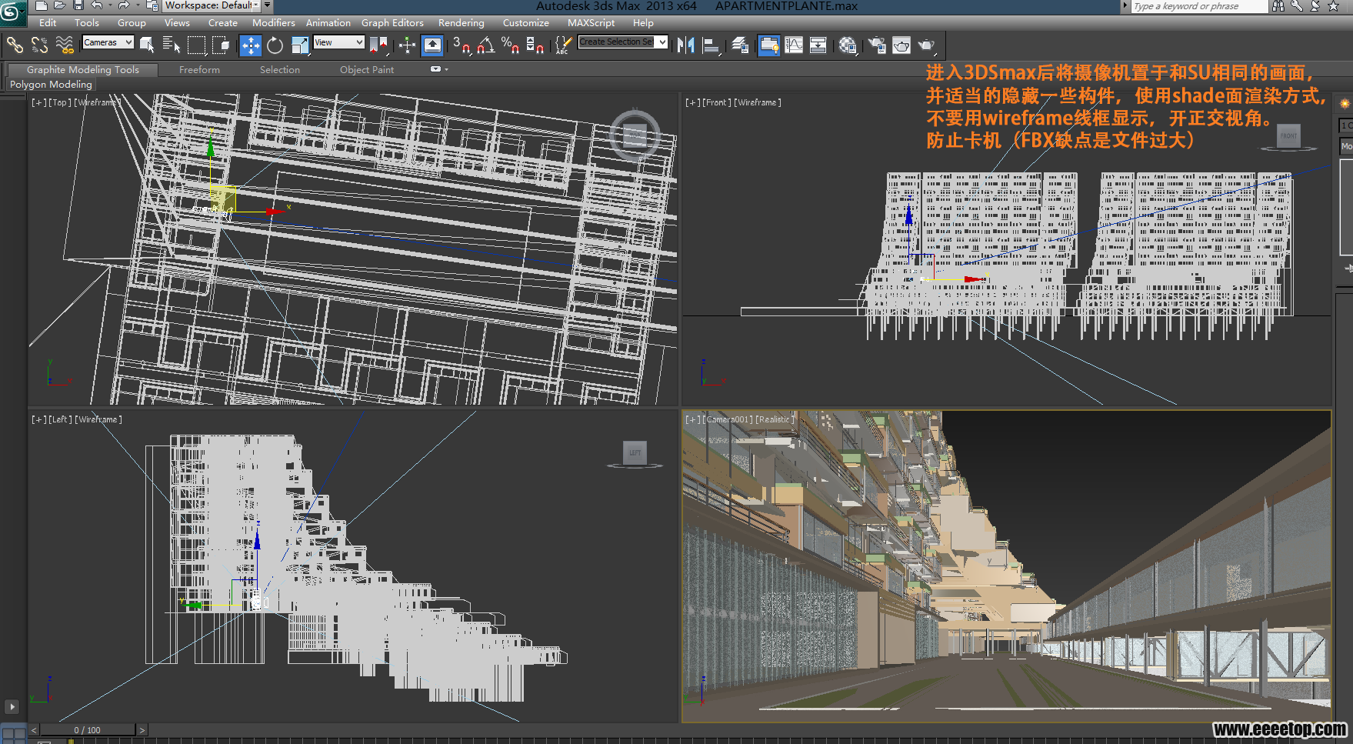The image size is (1353, 744).
Task: Open the Rendering menu
Action: 462,23
